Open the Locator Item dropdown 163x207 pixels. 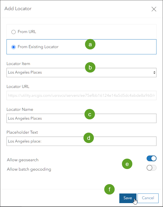(78, 73)
